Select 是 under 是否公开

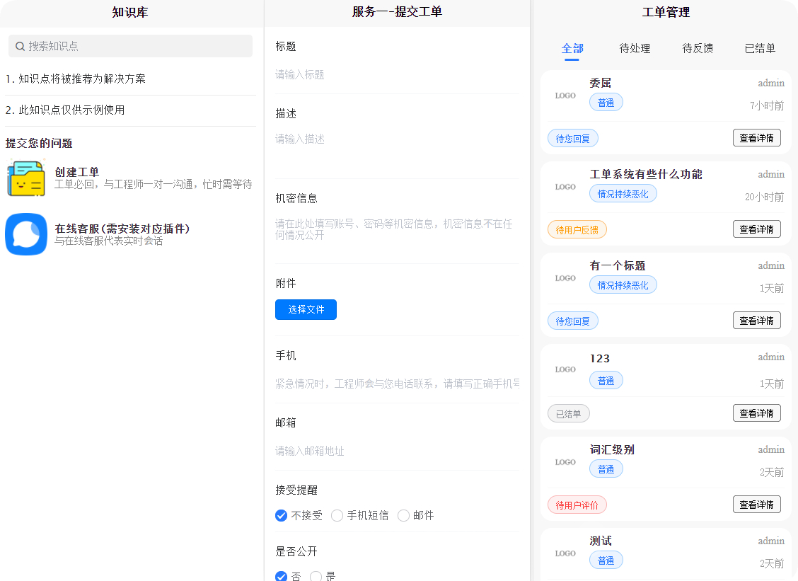point(316,577)
